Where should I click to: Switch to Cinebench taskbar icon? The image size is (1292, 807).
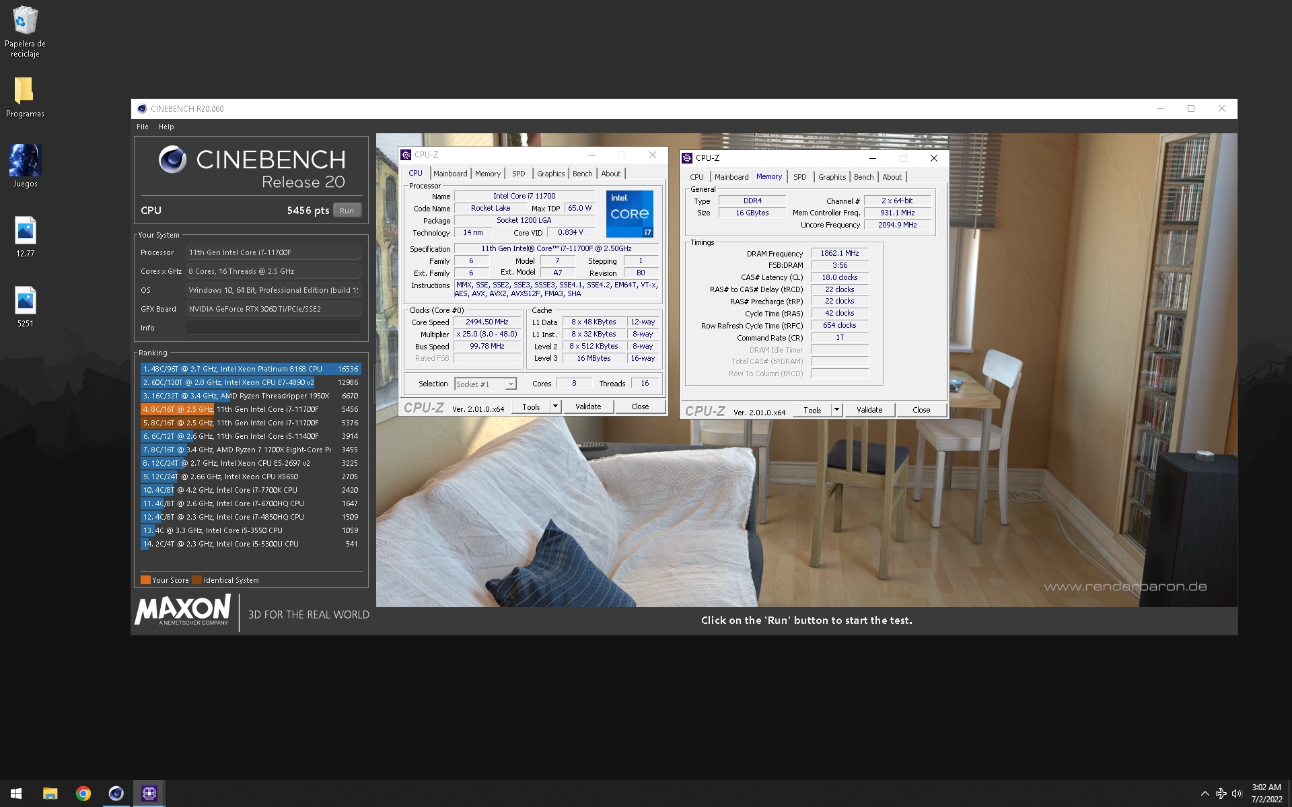116,794
